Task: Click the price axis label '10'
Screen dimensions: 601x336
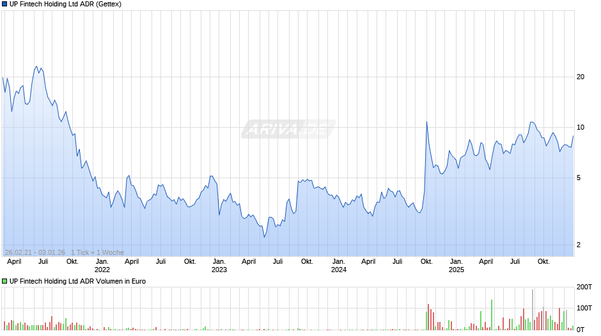Action: click(x=581, y=128)
